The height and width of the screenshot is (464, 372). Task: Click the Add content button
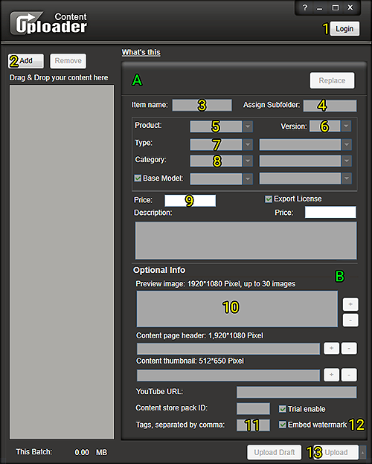(26, 61)
